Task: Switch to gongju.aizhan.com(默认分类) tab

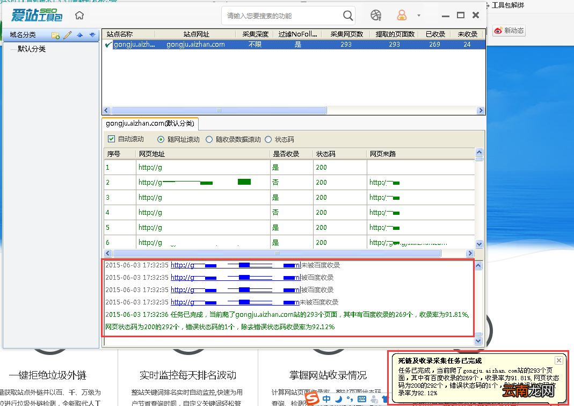Action: pos(150,124)
